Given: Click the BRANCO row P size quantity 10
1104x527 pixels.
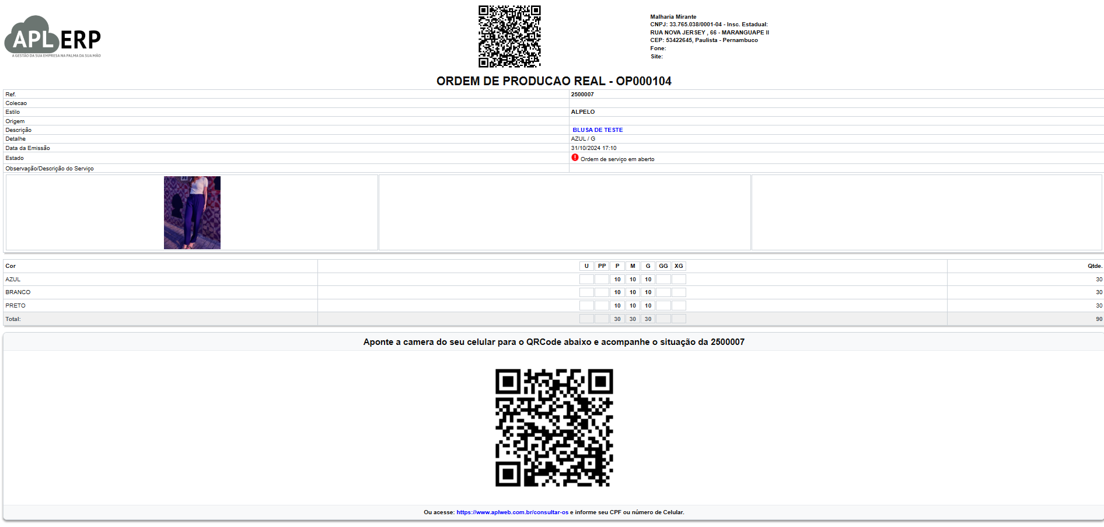Looking at the screenshot, I should tap(617, 292).
